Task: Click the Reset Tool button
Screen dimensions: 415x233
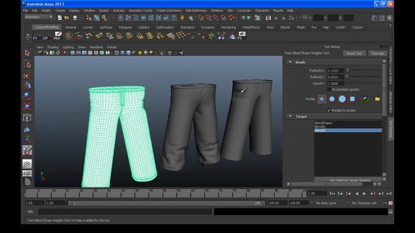Action: (x=354, y=54)
